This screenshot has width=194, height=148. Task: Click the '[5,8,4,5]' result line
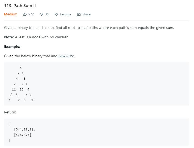(22, 135)
